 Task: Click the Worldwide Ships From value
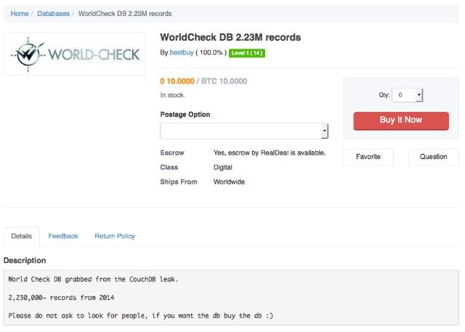[229, 182]
